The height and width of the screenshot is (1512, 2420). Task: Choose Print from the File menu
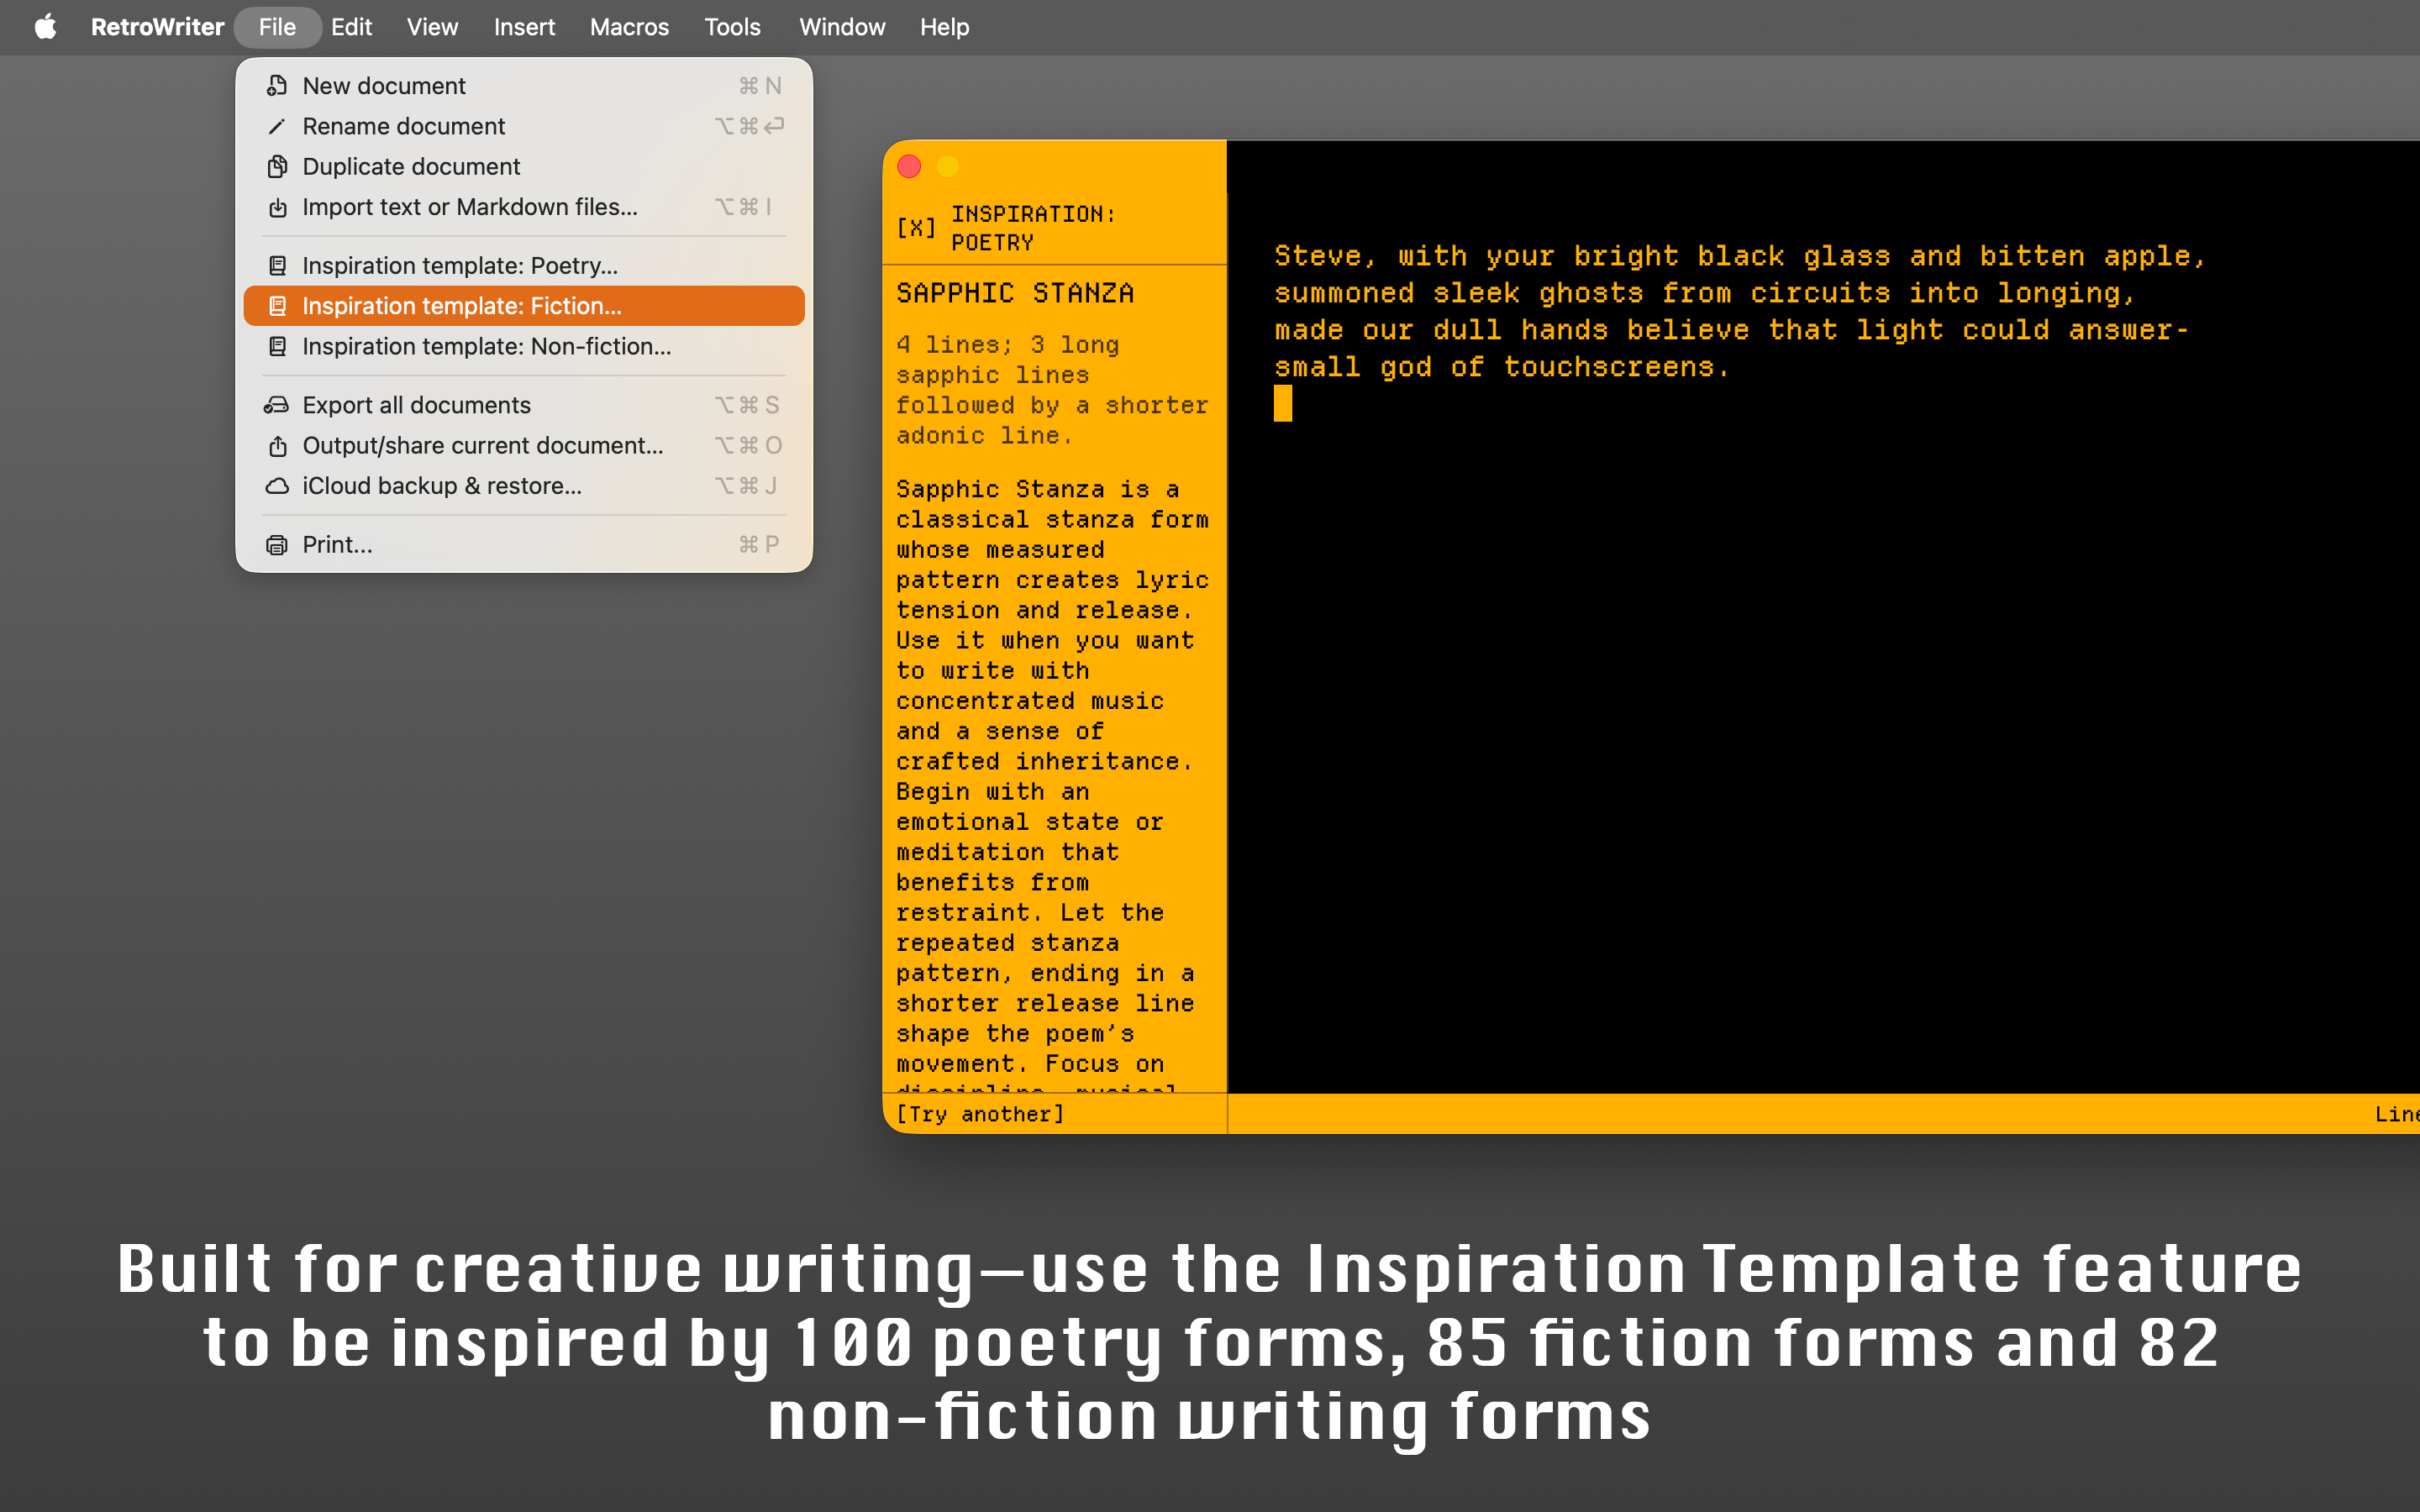524,544
